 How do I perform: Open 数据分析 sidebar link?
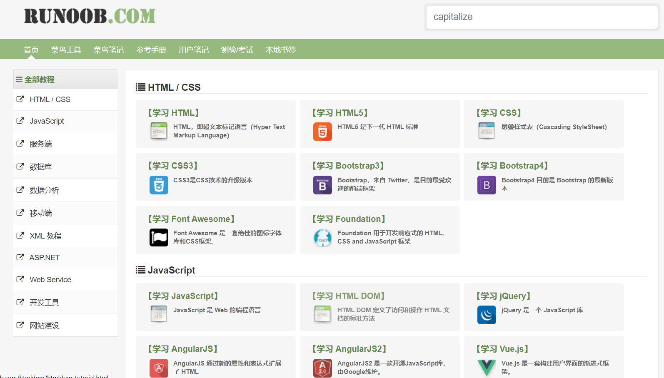click(x=44, y=190)
